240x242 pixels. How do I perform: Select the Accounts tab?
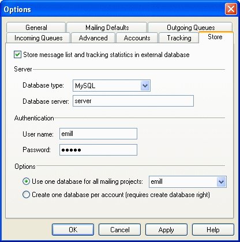point(137,38)
